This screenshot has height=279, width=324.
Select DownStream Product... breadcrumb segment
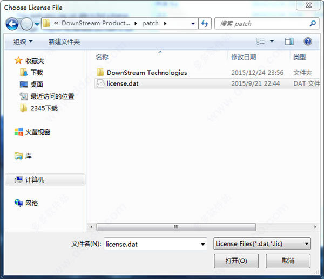tap(96, 23)
